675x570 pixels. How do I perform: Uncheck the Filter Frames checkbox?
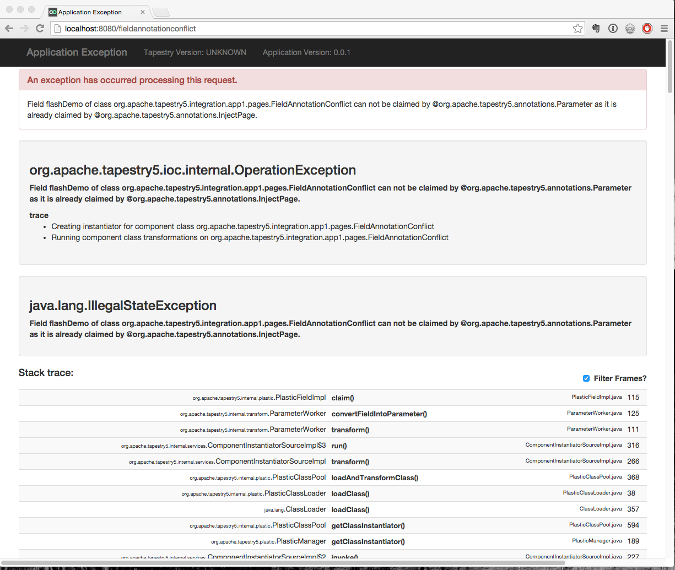586,378
